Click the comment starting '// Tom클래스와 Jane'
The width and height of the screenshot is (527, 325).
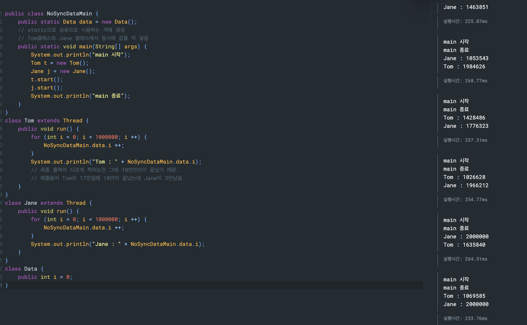point(83,38)
